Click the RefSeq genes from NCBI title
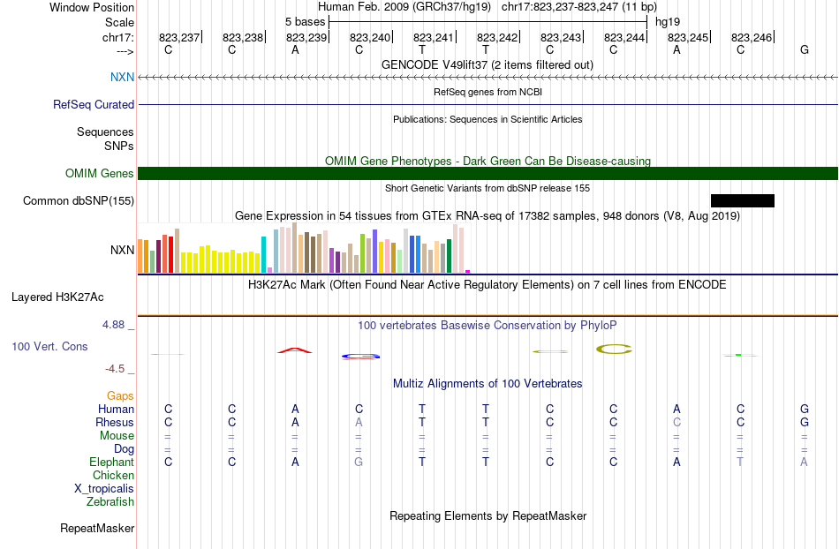The height and width of the screenshot is (549, 839). pos(488,92)
